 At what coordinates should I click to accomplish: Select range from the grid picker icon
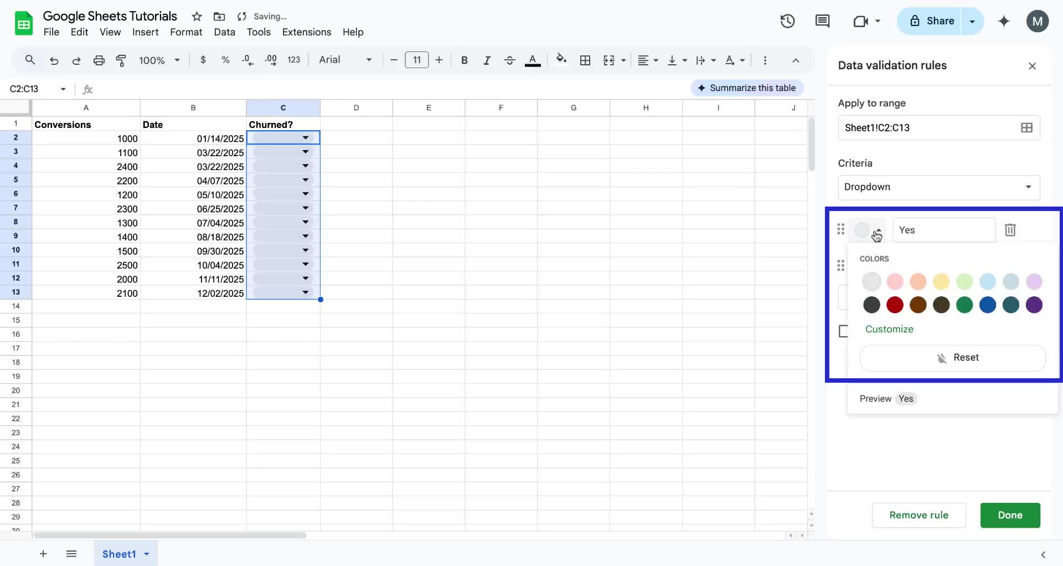(1027, 127)
